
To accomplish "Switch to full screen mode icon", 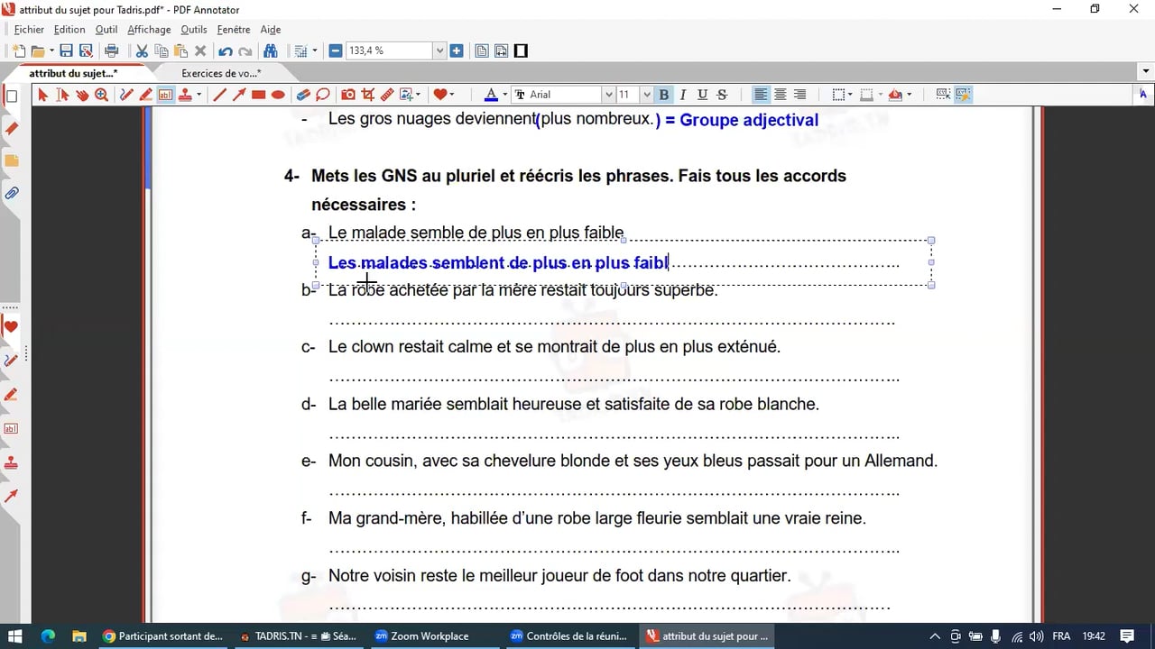I will click(521, 51).
